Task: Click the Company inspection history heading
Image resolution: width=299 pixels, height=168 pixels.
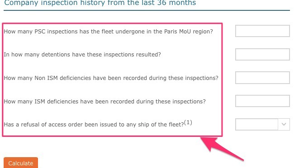Action: tap(100, 3)
